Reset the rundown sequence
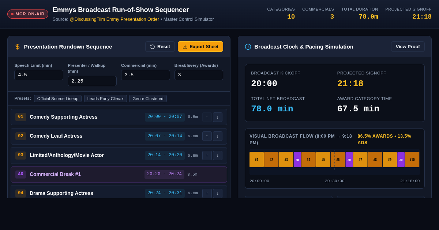This screenshot has height=230, width=439. (160, 47)
